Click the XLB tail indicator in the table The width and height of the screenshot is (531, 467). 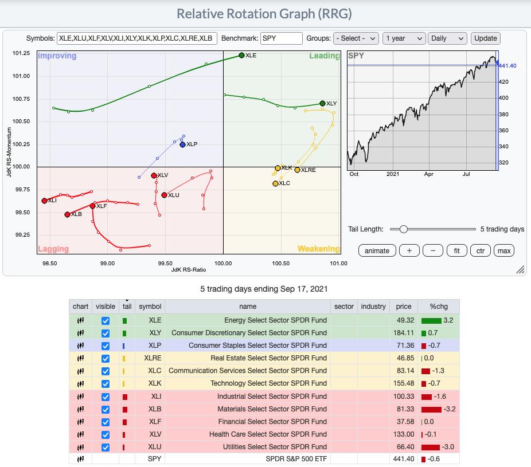[124, 410]
